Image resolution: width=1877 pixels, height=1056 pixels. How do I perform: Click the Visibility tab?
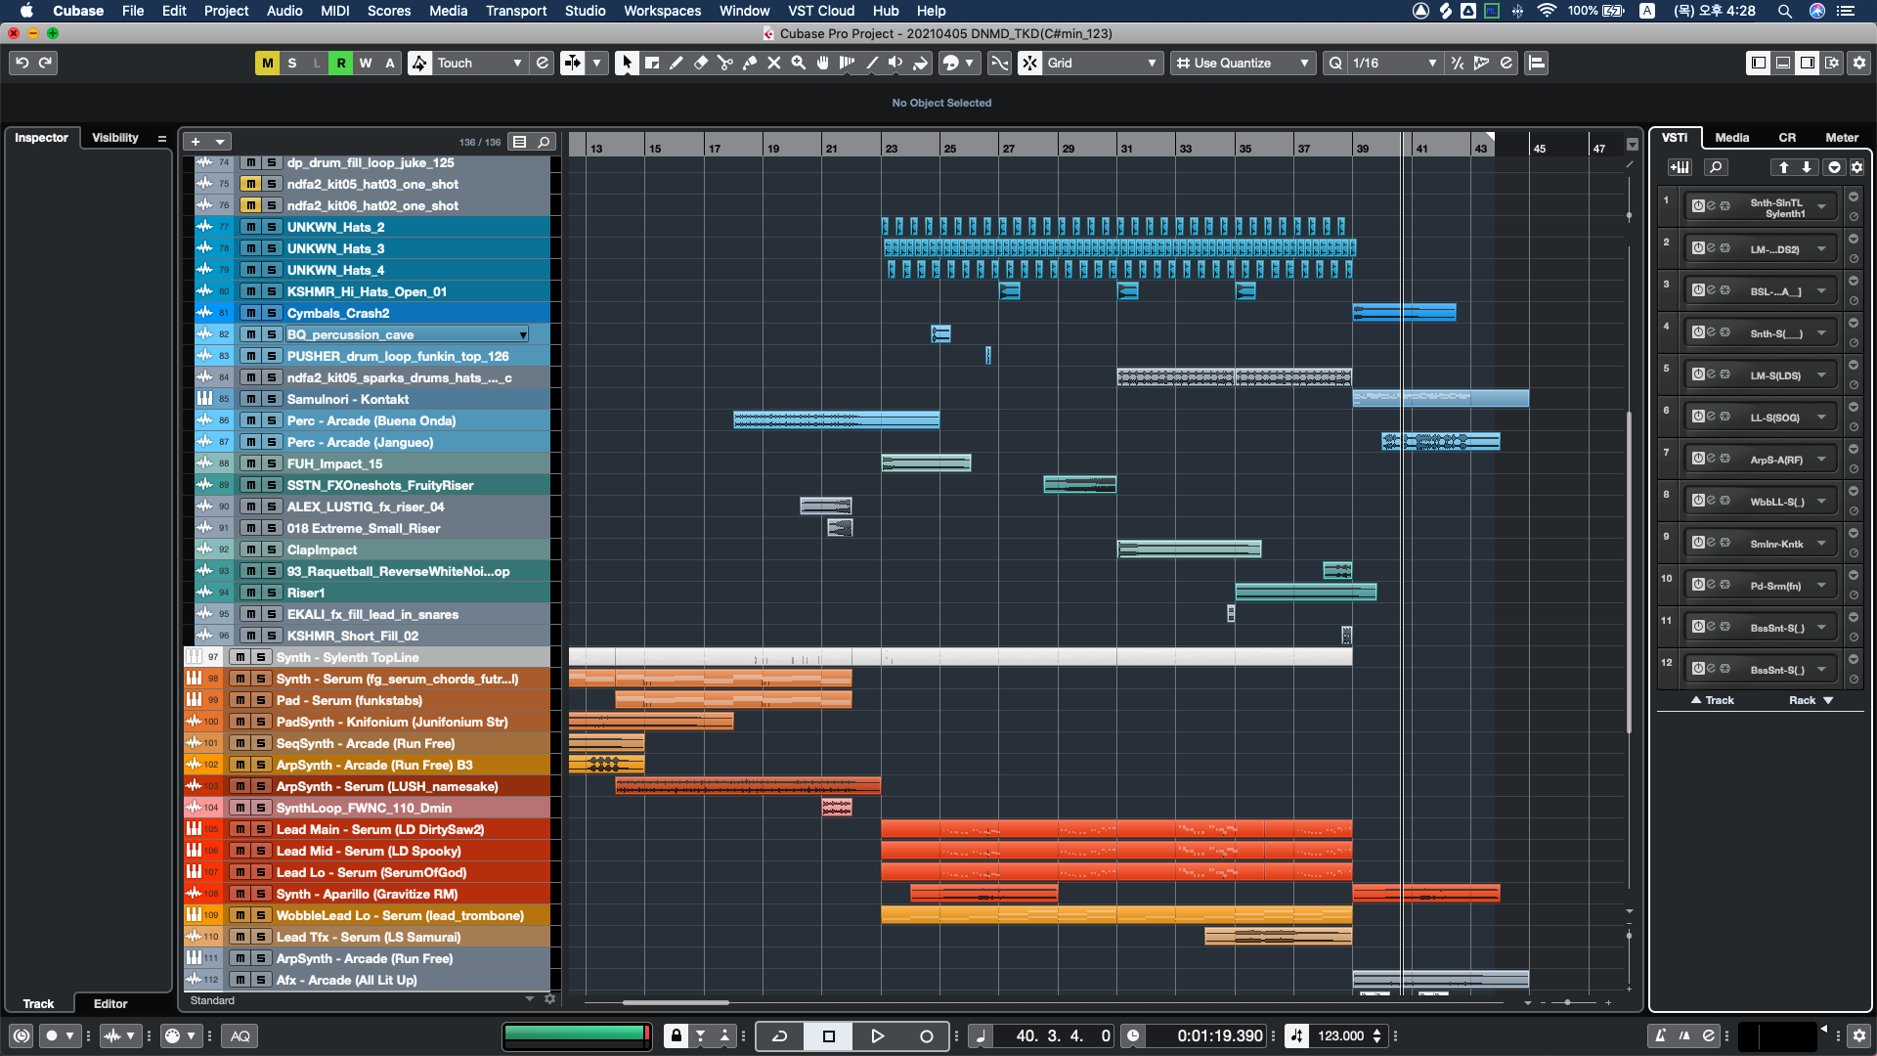tap(115, 138)
